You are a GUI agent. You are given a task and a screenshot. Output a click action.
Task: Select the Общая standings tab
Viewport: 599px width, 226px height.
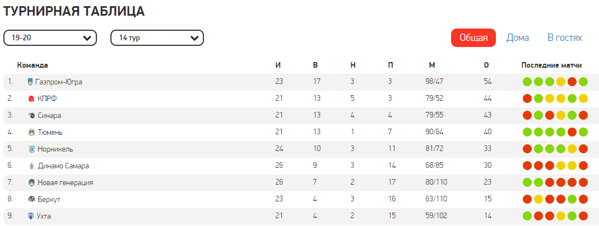473,38
